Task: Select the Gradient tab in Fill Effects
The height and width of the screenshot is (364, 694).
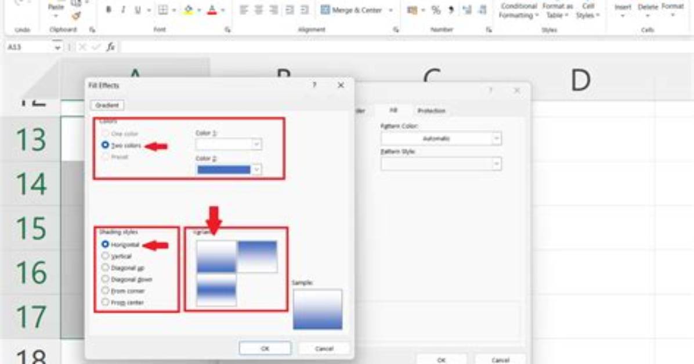Action: (107, 105)
